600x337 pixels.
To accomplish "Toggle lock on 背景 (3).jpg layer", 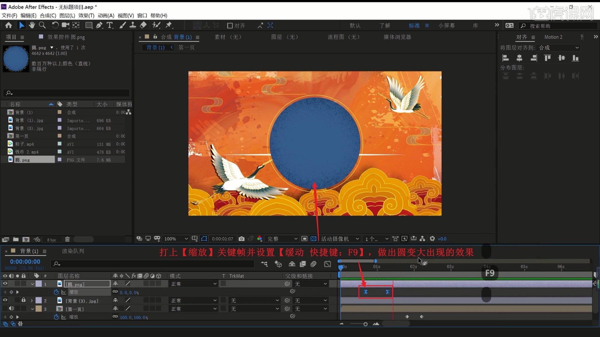I will point(23,300).
